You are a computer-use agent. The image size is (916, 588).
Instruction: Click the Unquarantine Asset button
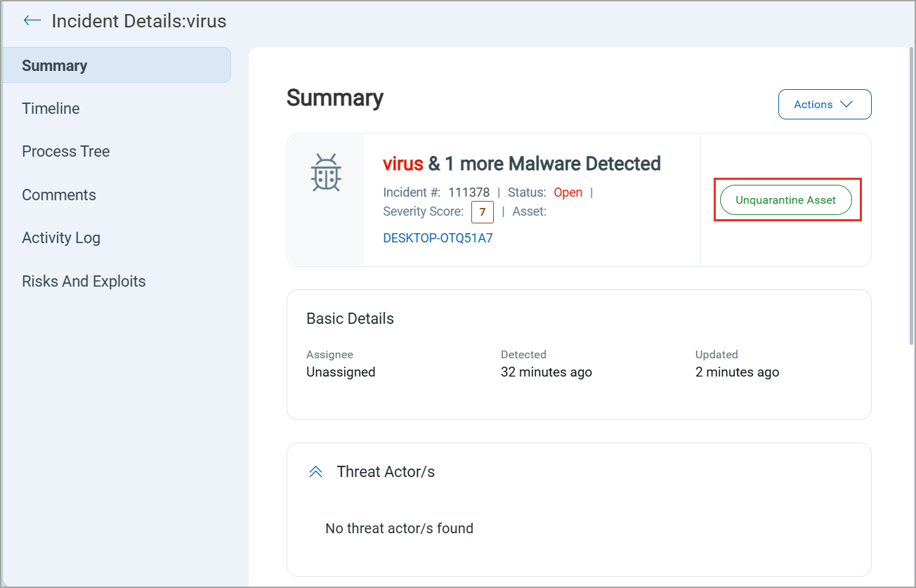[785, 200]
